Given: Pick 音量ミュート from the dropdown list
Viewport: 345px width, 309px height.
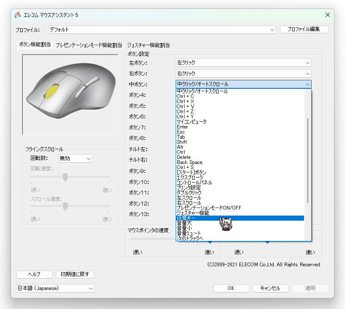Looking at the screenshot, I should pyautogui.click(x=189, y=233).
